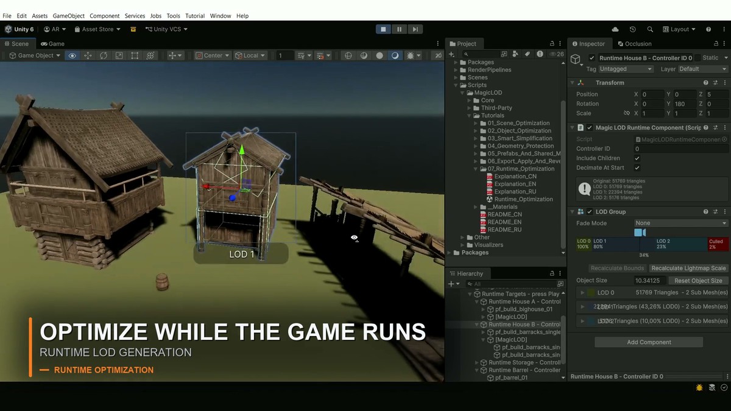Open LOD Group help icon
The height and width of the screenshot is (411, 731).
click(706, 212)
